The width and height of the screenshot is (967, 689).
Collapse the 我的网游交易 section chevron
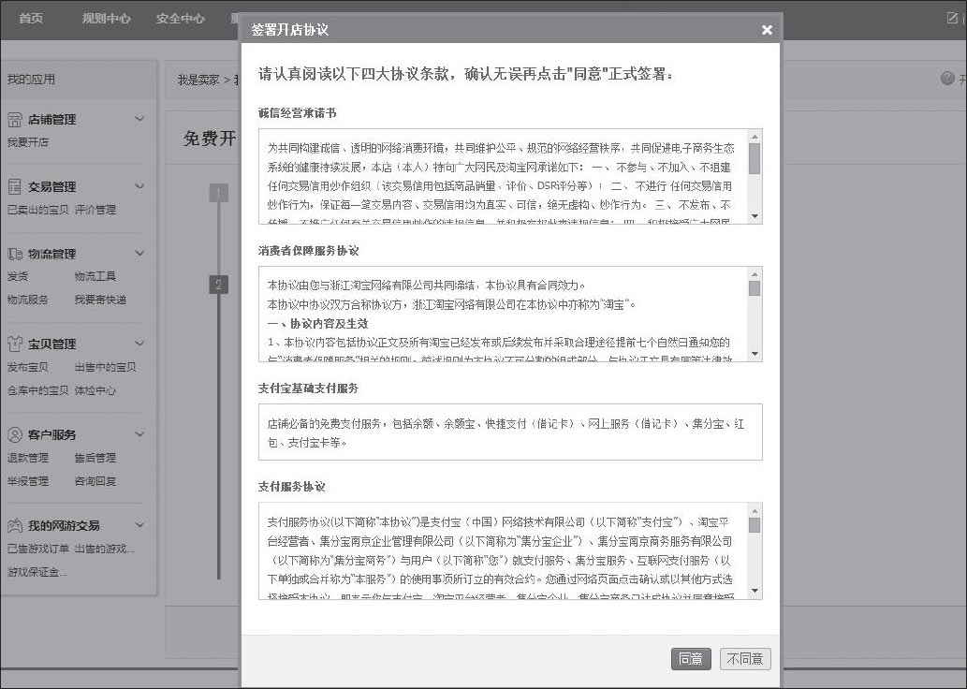pos(140,525)
